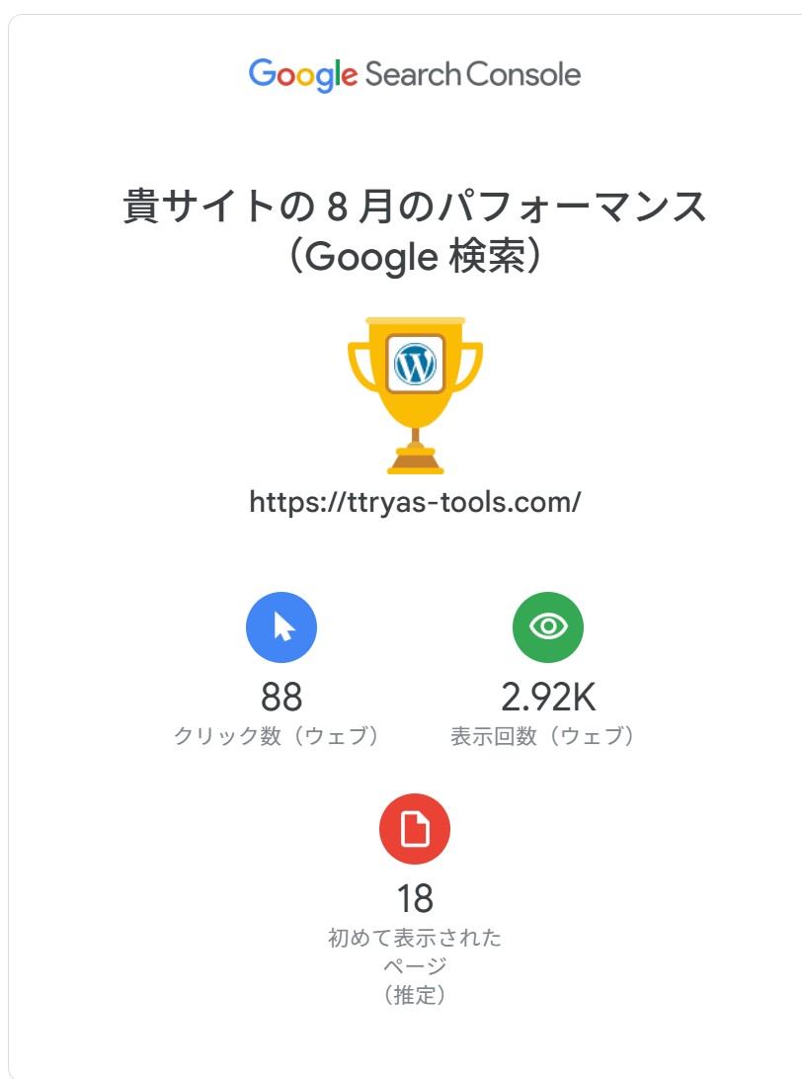Click the 貴サイトの 8 月のパフォーマンス heading

pyautogui.click(x=415, y=207)
